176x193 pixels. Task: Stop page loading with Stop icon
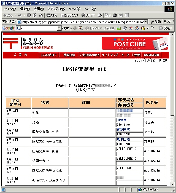tap(29, 15)
